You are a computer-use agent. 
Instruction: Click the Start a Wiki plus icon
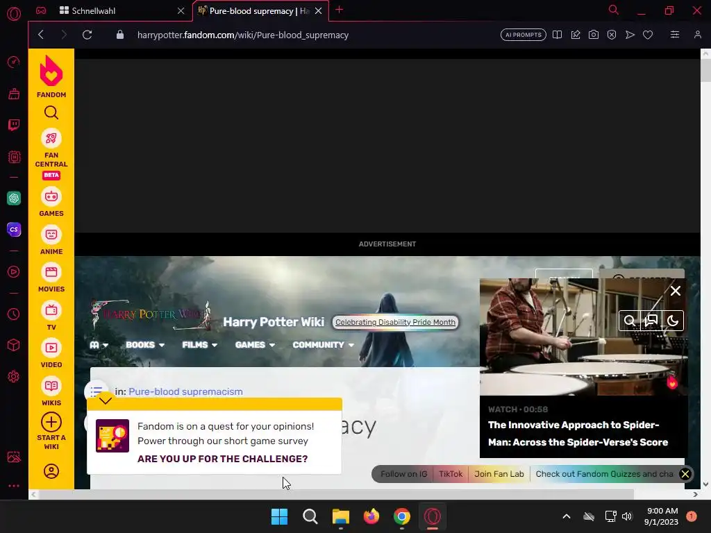pyautogui.click(x=51, y=423)
